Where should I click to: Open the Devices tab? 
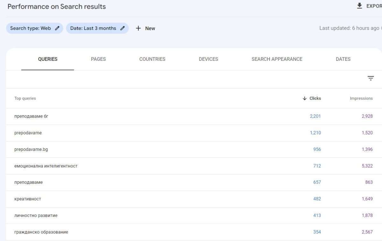tap(208, 59)
